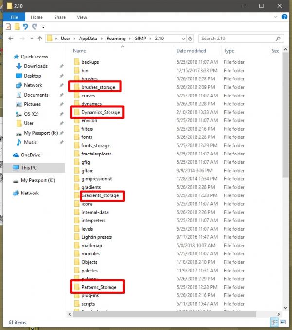The height and width of the screenshot is (330, 292).
Task: Open Pictures in the navigation pane
Action: (x=32, y=104)
